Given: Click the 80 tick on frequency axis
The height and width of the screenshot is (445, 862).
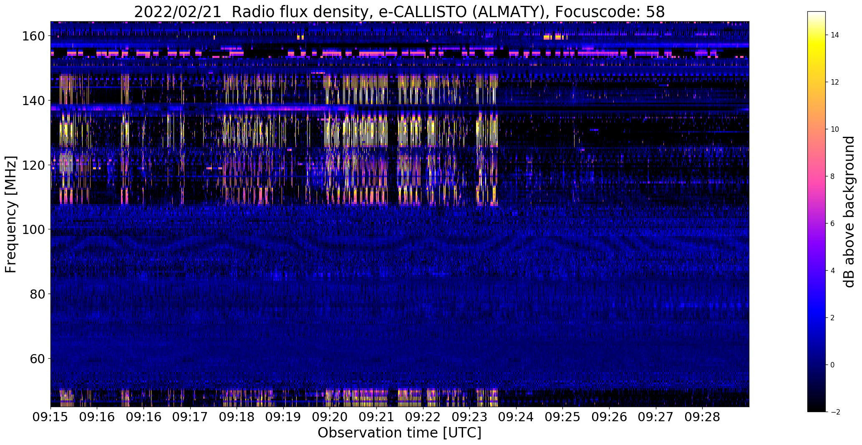Looking at the screenshot, I should coord(37,294).
